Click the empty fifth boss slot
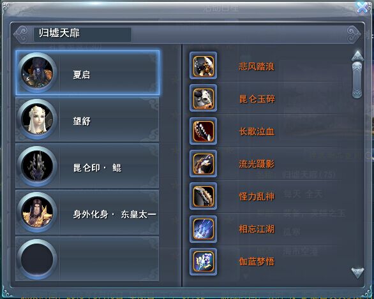 point(87,259)
